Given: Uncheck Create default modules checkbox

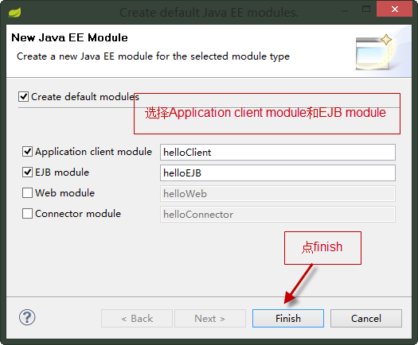Looking at the screenshot, I should (23, 96).
